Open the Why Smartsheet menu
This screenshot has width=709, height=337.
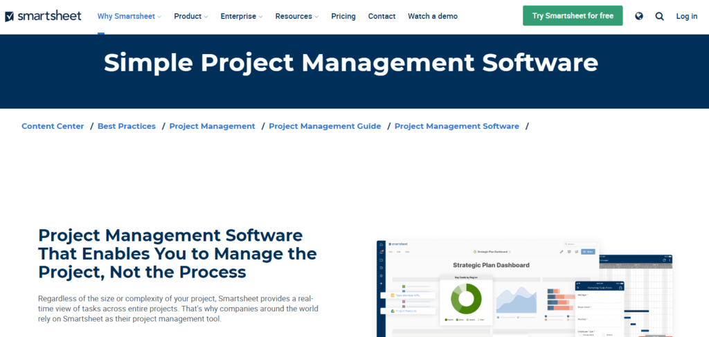[x=129, y=17]
